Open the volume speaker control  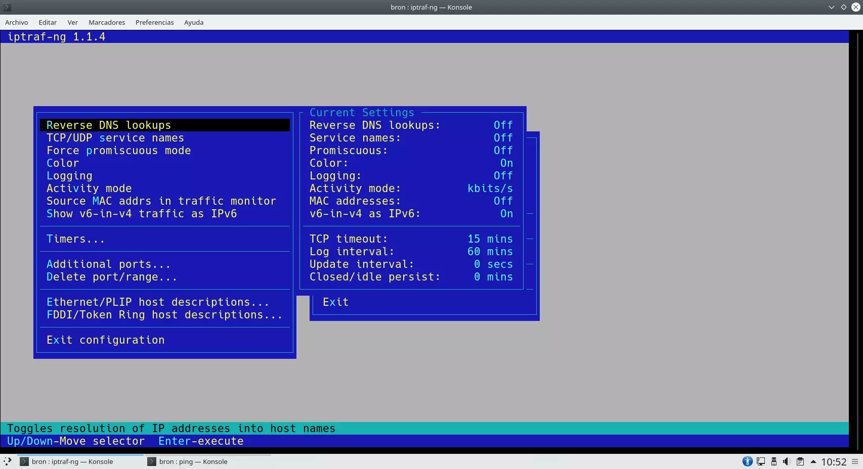(x=787, y=461)
